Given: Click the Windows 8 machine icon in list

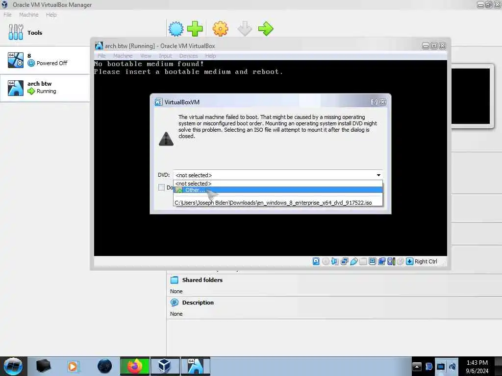Looking at the screenshot, I should click(16, 60).
